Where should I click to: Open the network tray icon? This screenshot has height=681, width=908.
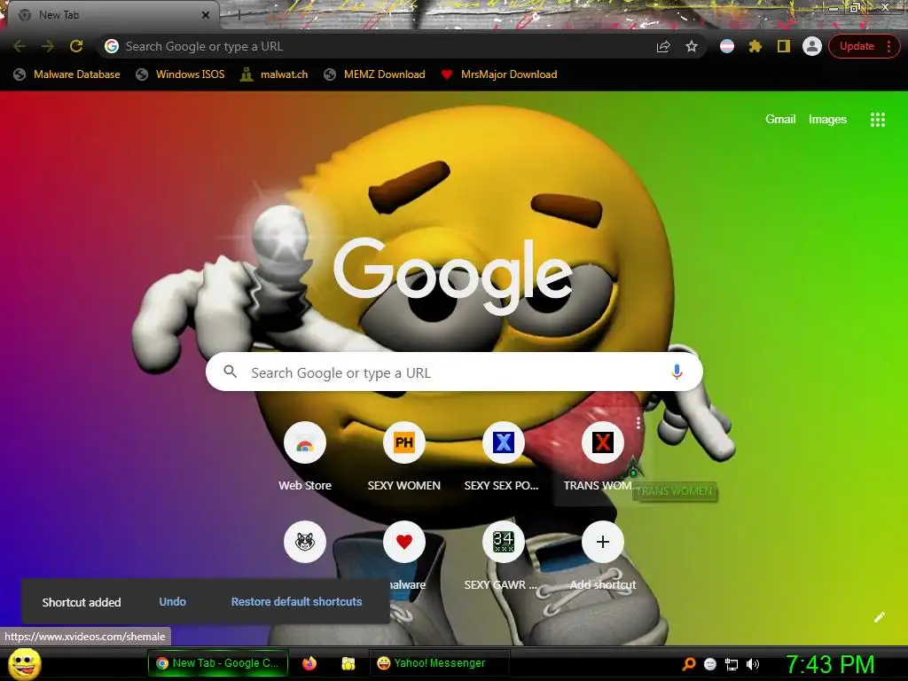732,664
